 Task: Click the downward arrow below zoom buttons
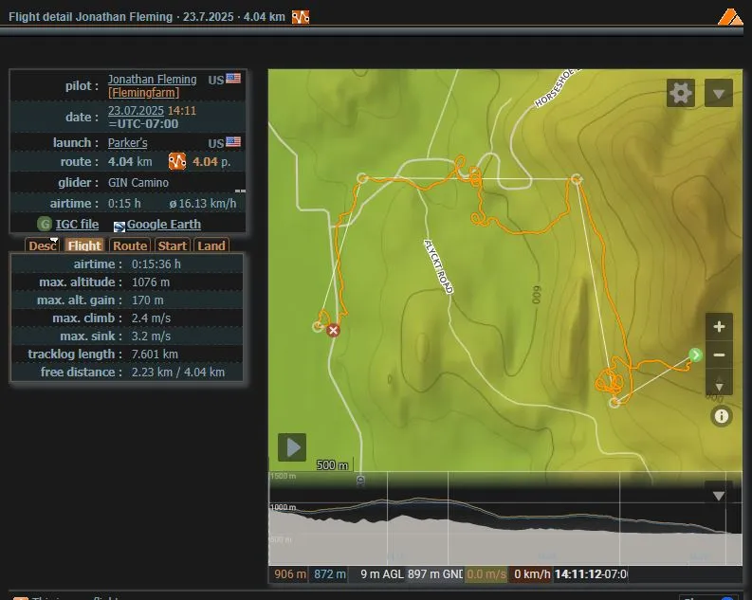tap(719, 385)
